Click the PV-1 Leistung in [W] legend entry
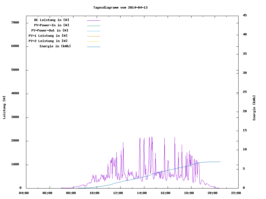 pyautogui.click(x=48, y=36)
